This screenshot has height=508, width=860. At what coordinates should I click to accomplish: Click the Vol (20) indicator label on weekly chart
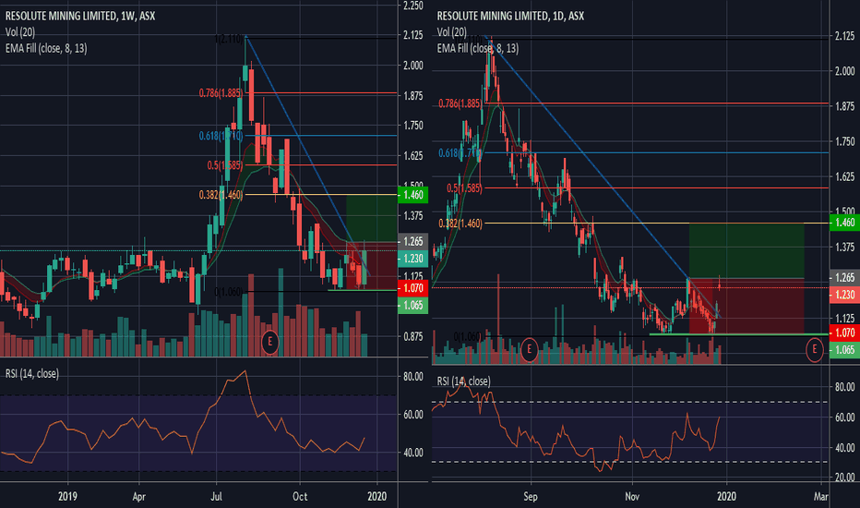20,31
